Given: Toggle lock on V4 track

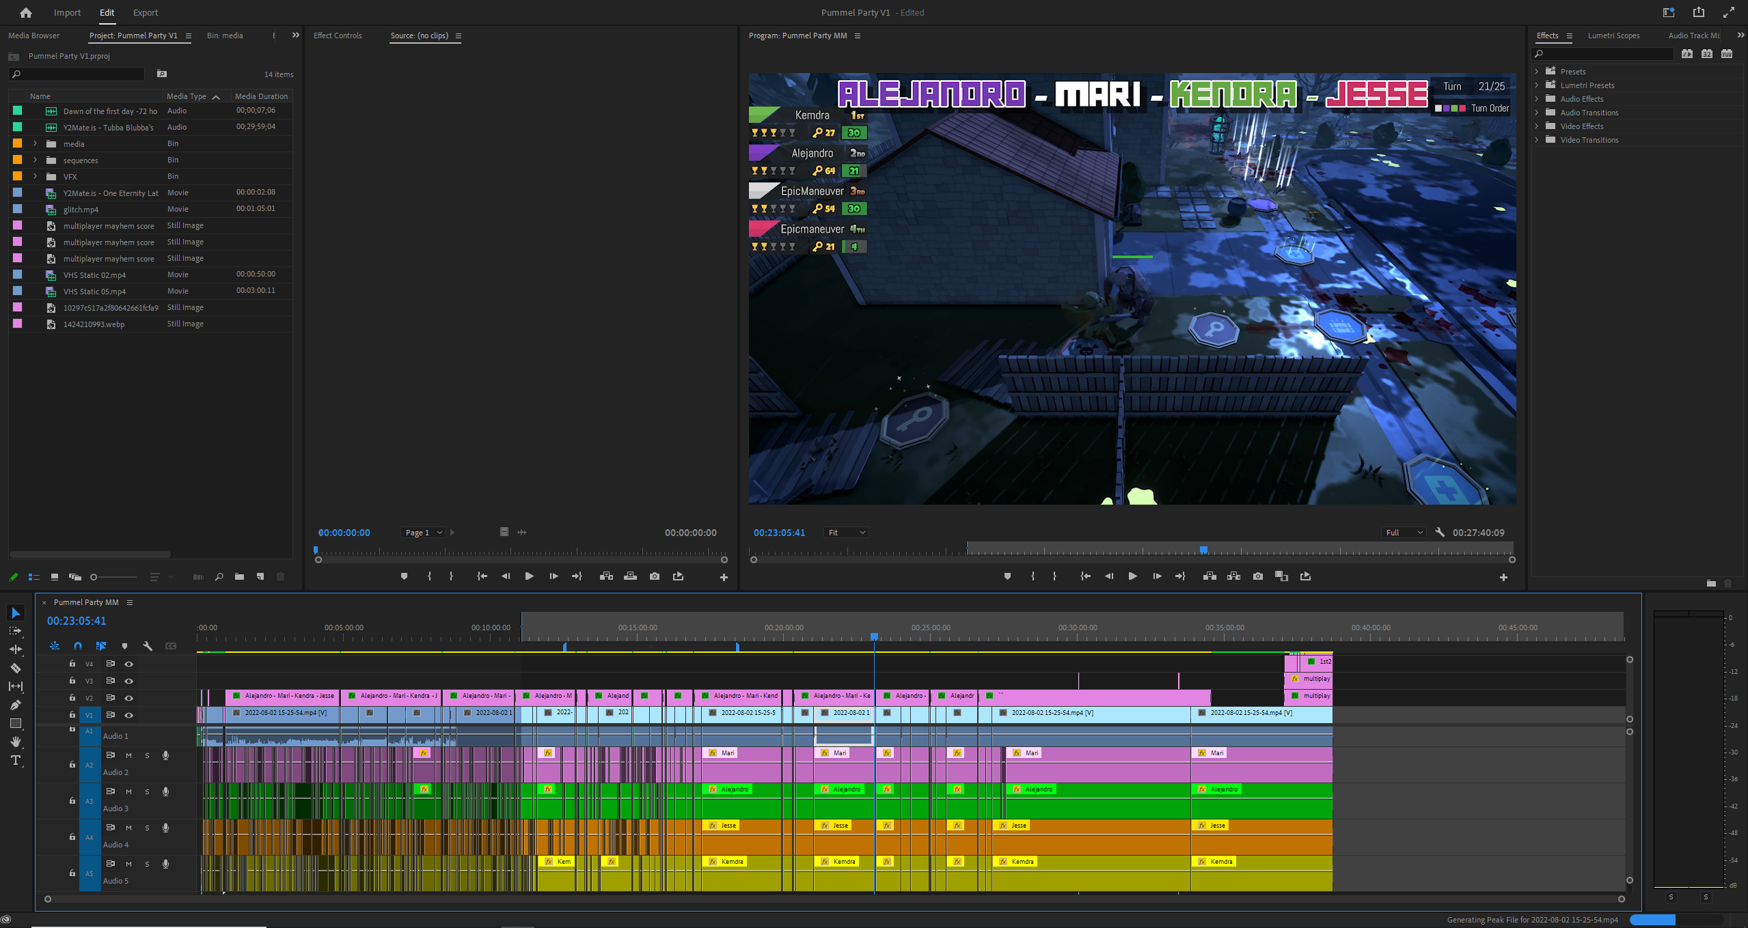Looking at the screenshot, I should tap(72, 664).
